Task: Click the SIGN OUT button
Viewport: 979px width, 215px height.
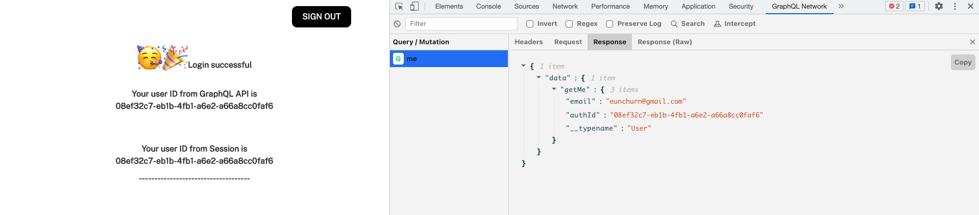Action: [x=321, y=17]
